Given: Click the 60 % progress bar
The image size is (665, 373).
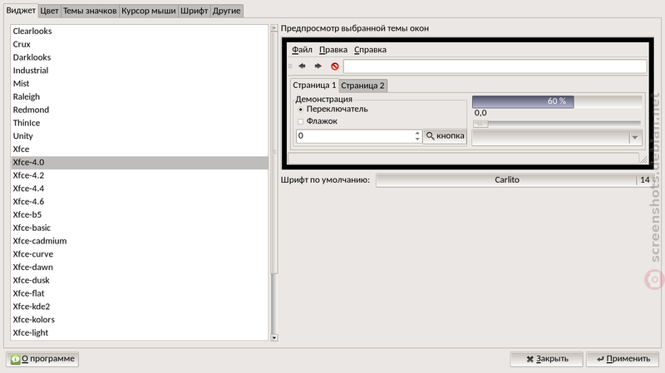Looking at the screenshot, I should click(x=557, y=101).
